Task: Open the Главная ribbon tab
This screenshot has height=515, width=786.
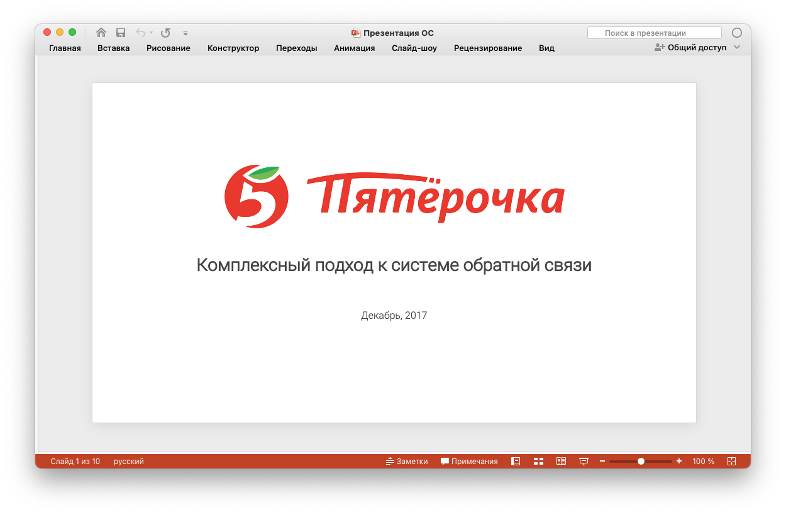Action: (x=65, y=48)
